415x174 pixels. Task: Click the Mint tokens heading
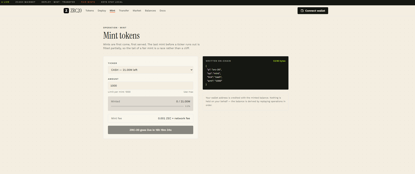(121, 36)
